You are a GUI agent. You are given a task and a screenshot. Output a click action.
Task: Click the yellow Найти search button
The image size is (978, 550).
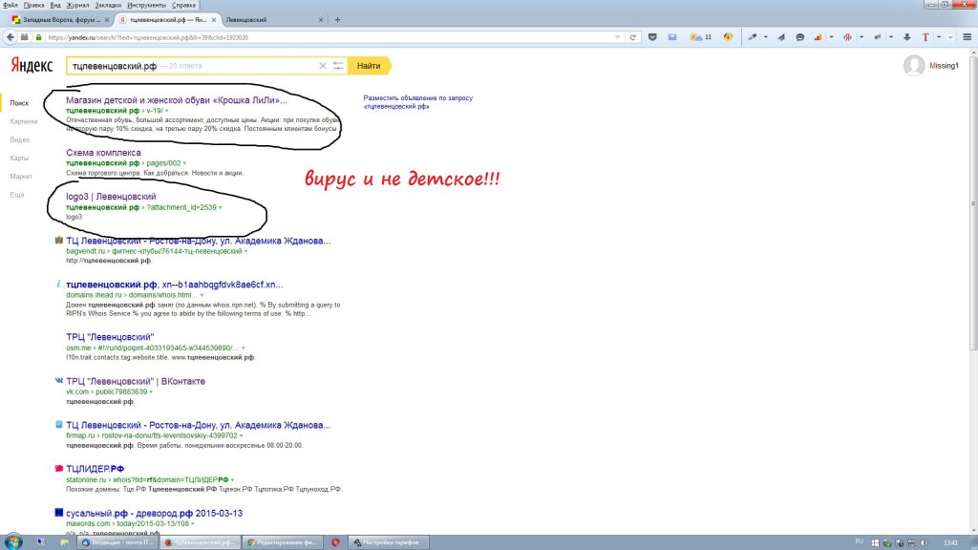tap(370, 66)
